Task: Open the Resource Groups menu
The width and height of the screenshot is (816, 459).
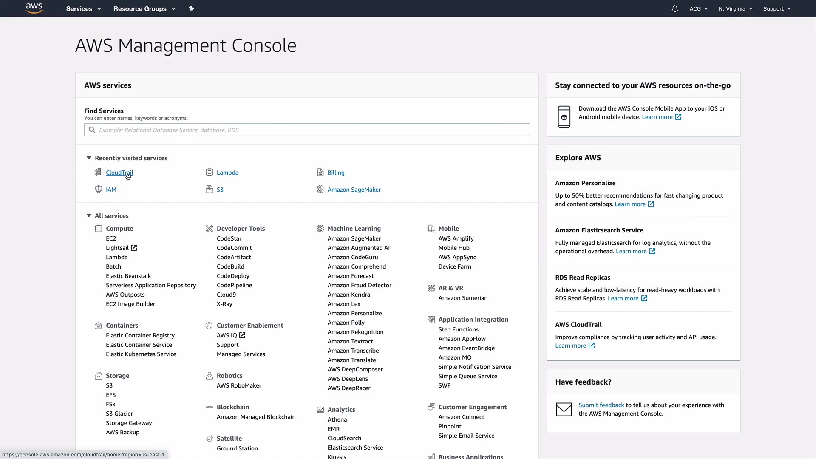Action: click(x=144, y=9)
